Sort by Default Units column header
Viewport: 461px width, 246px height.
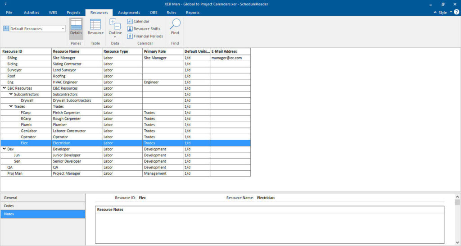pyautogui.click(x=197, y=51)
